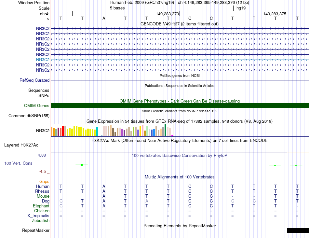Select the light-blue highlighted NR3C2 transcript label

43,60
